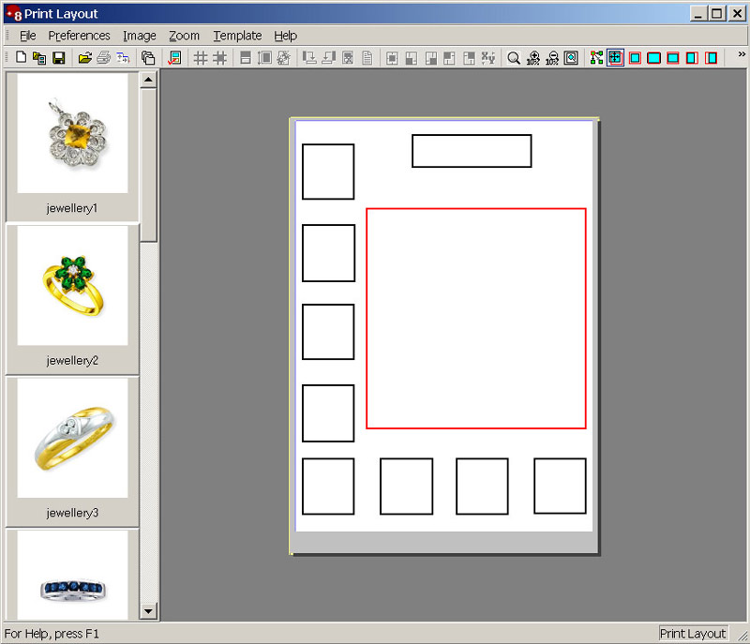Open the Image menu
Screen dimensions: 750x644
click(140, 36)
